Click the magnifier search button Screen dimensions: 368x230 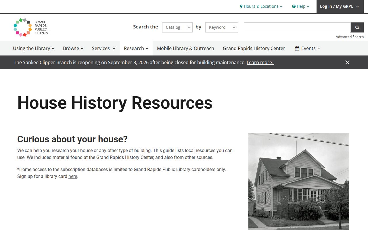(x=357, y=27)
